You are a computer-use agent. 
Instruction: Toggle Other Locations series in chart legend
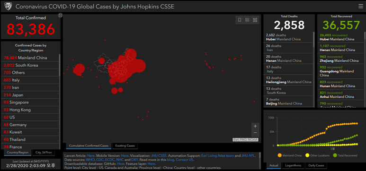(317, 155)
